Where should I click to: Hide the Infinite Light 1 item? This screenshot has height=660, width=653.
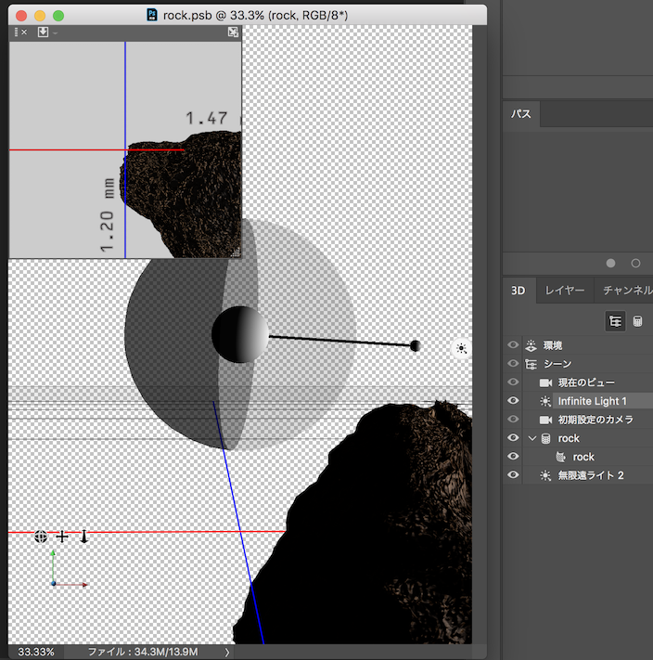[x=513, y=401]
